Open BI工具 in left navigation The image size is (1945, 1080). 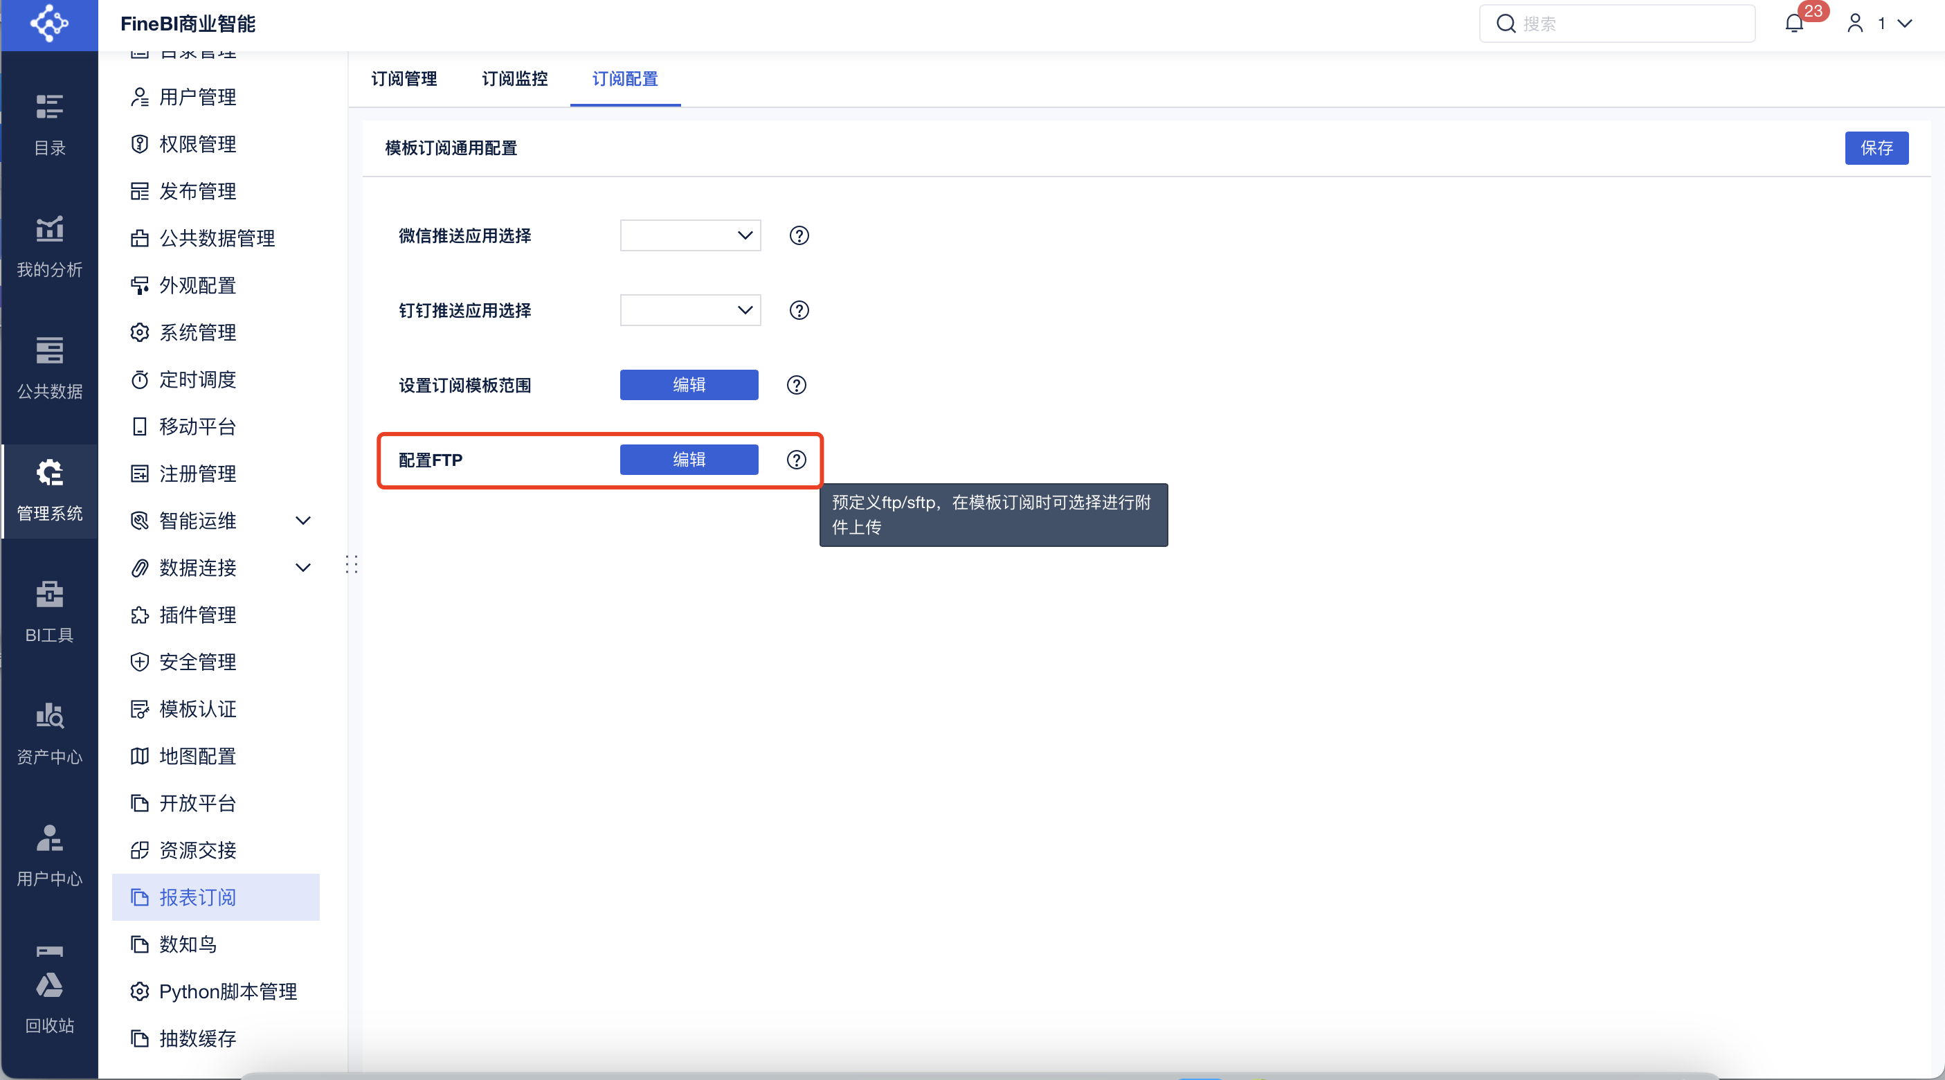49,612
